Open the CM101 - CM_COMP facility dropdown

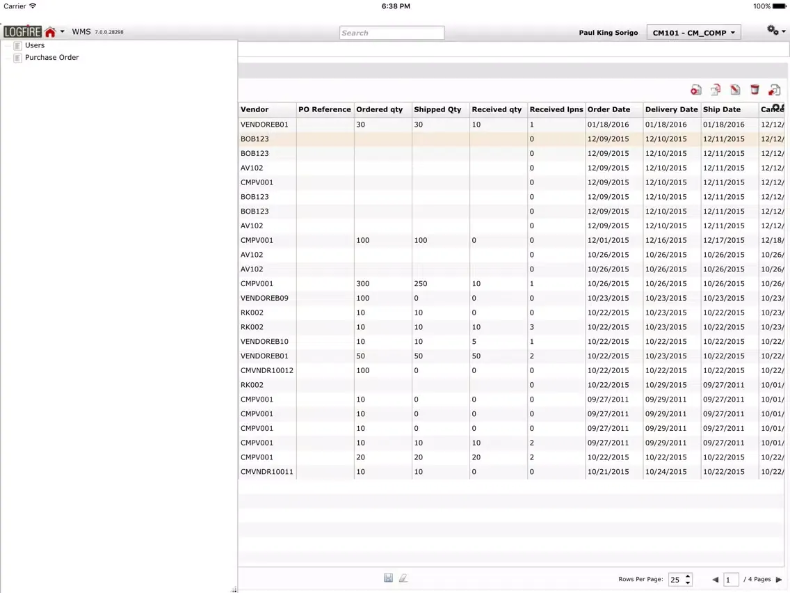[693, 33]
